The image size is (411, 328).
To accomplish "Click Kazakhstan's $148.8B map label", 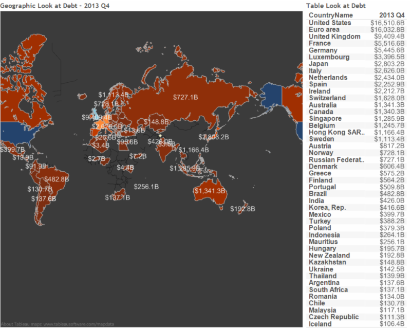I will pos(156,122).
